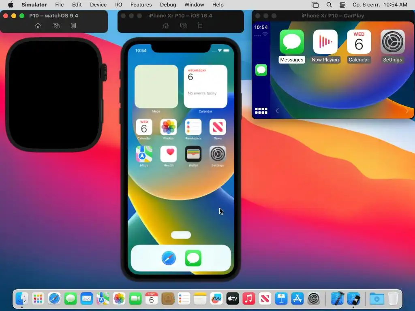415x311 pixels.
Task: Open Wallet app on iPhone home screen
Action: 193,154
